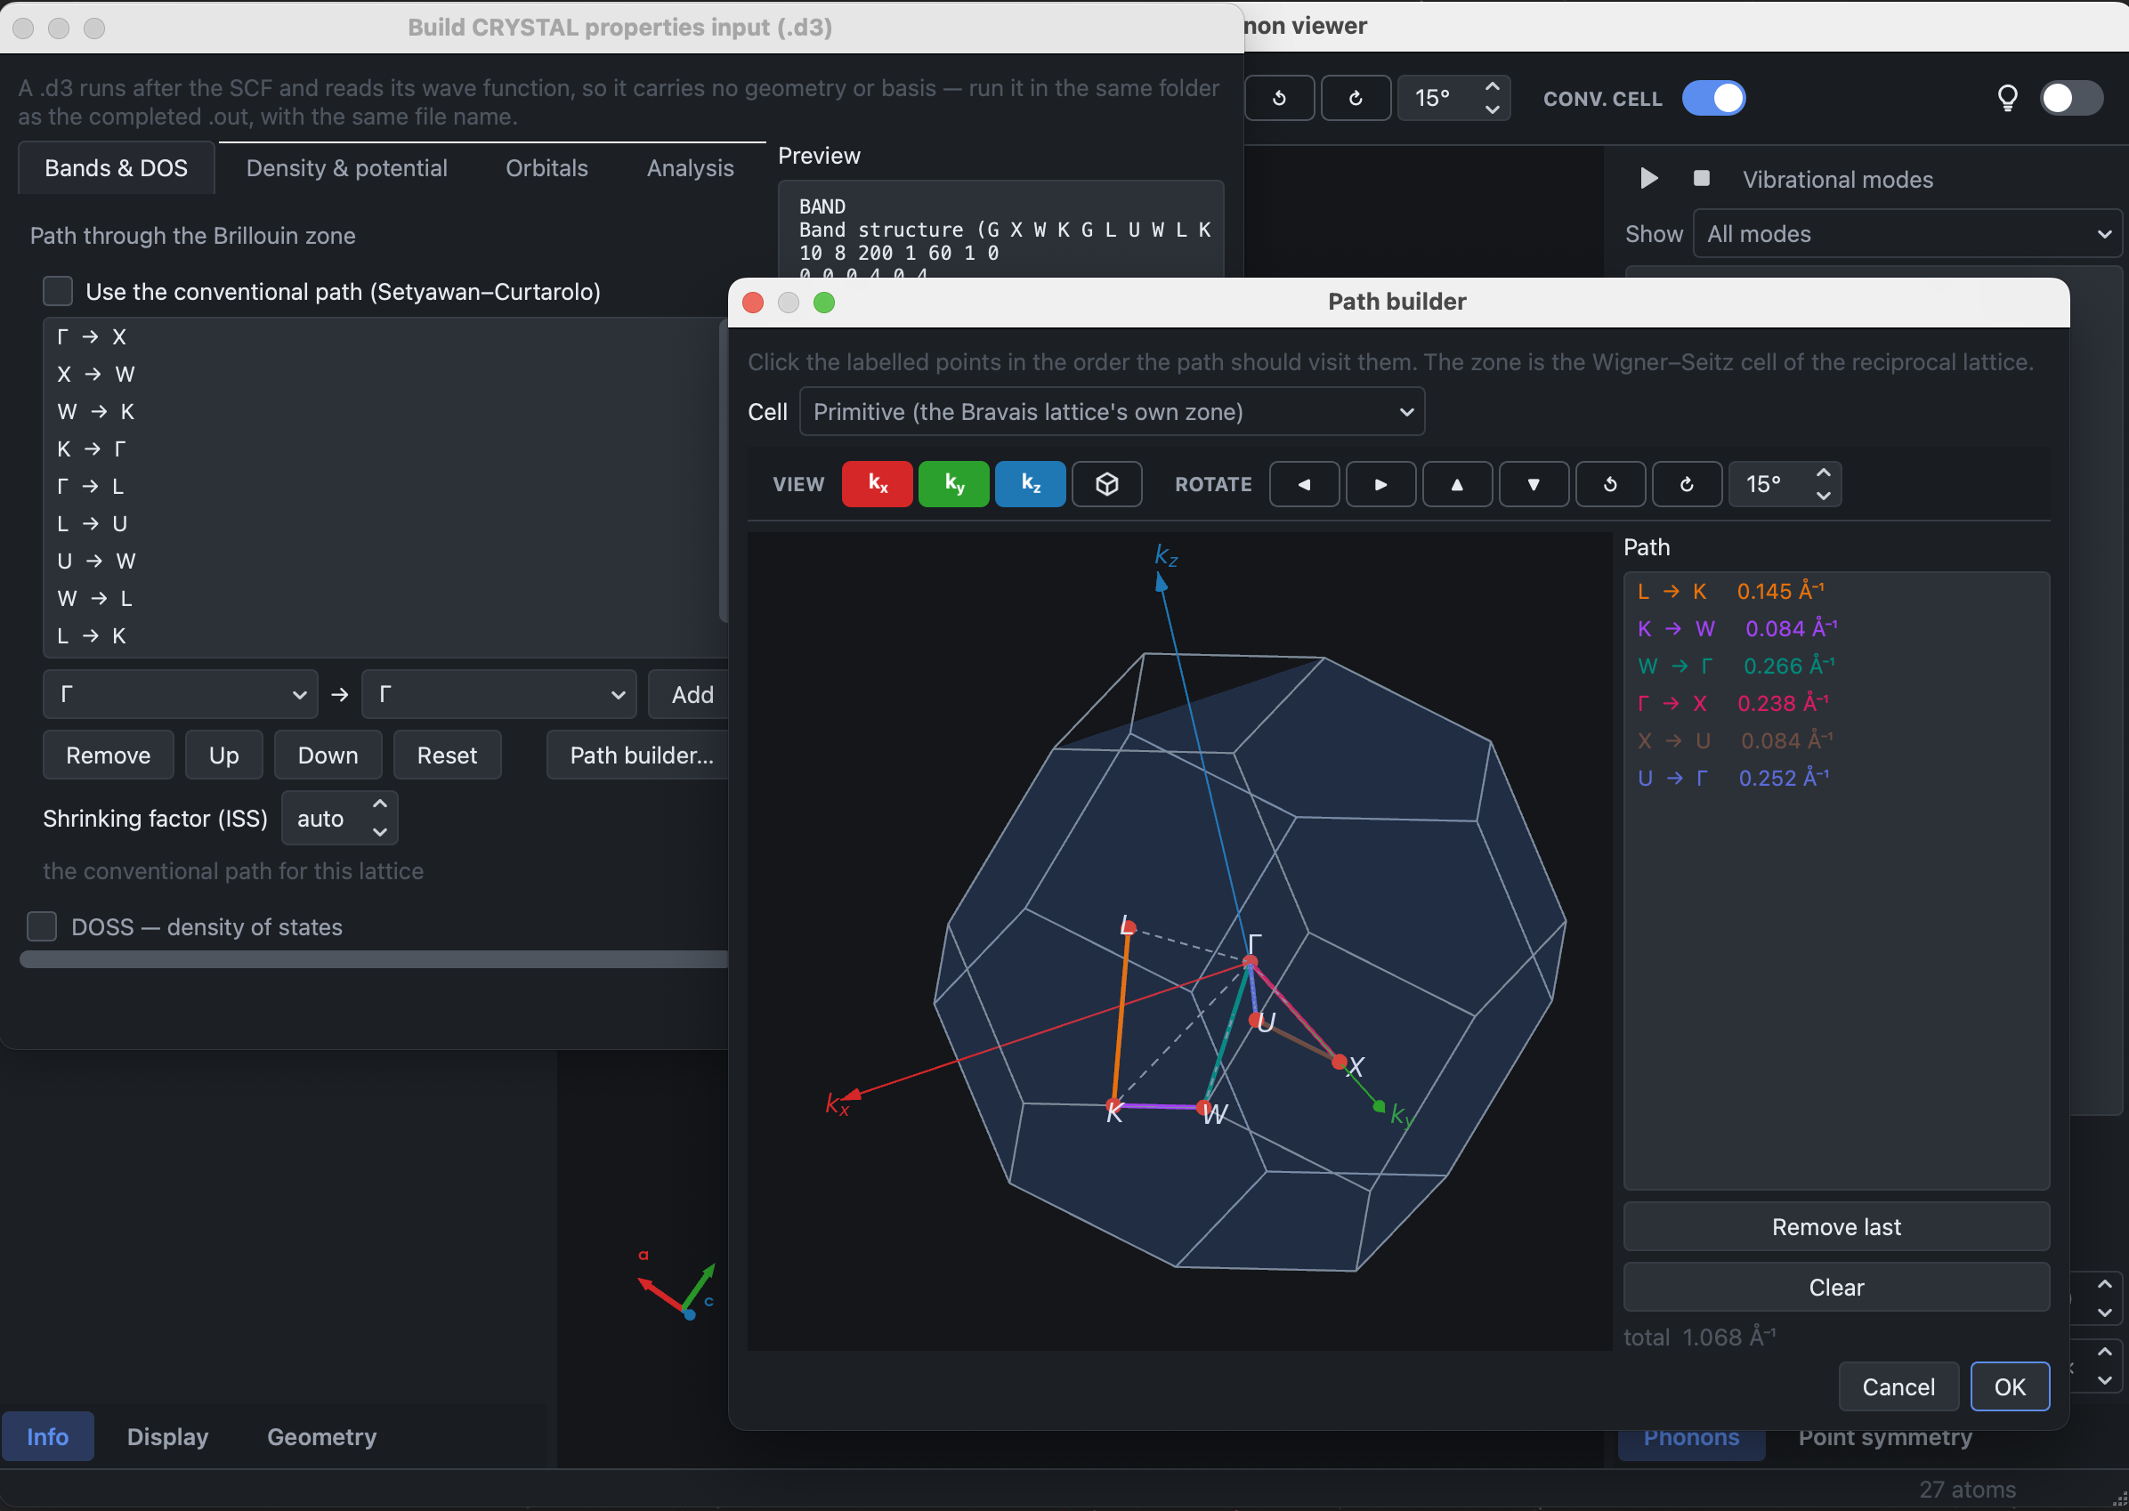Click the L point in the Brillouin zone

(1127, 926)
